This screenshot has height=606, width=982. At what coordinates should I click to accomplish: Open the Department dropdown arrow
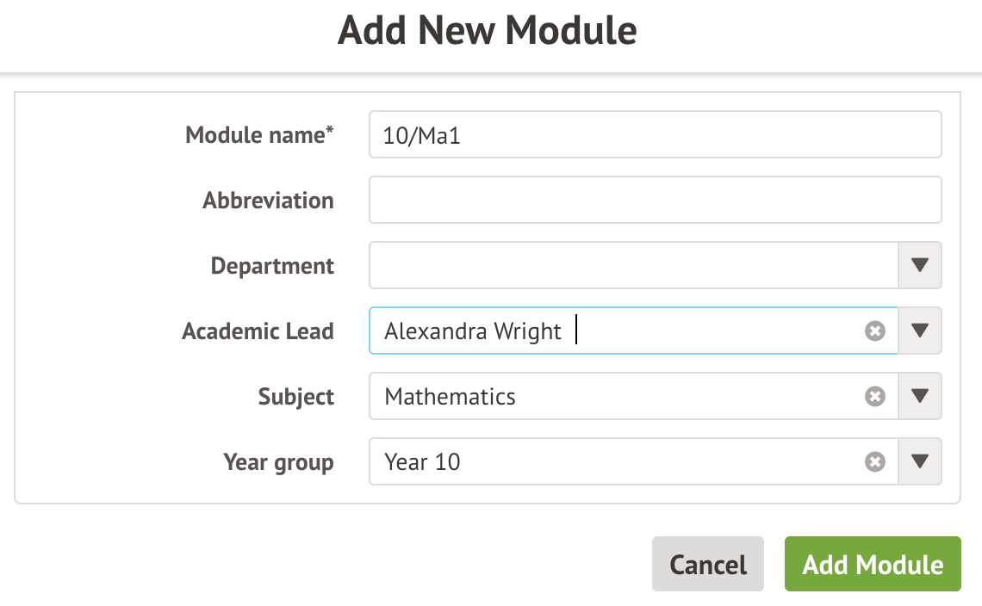(920, 265)
